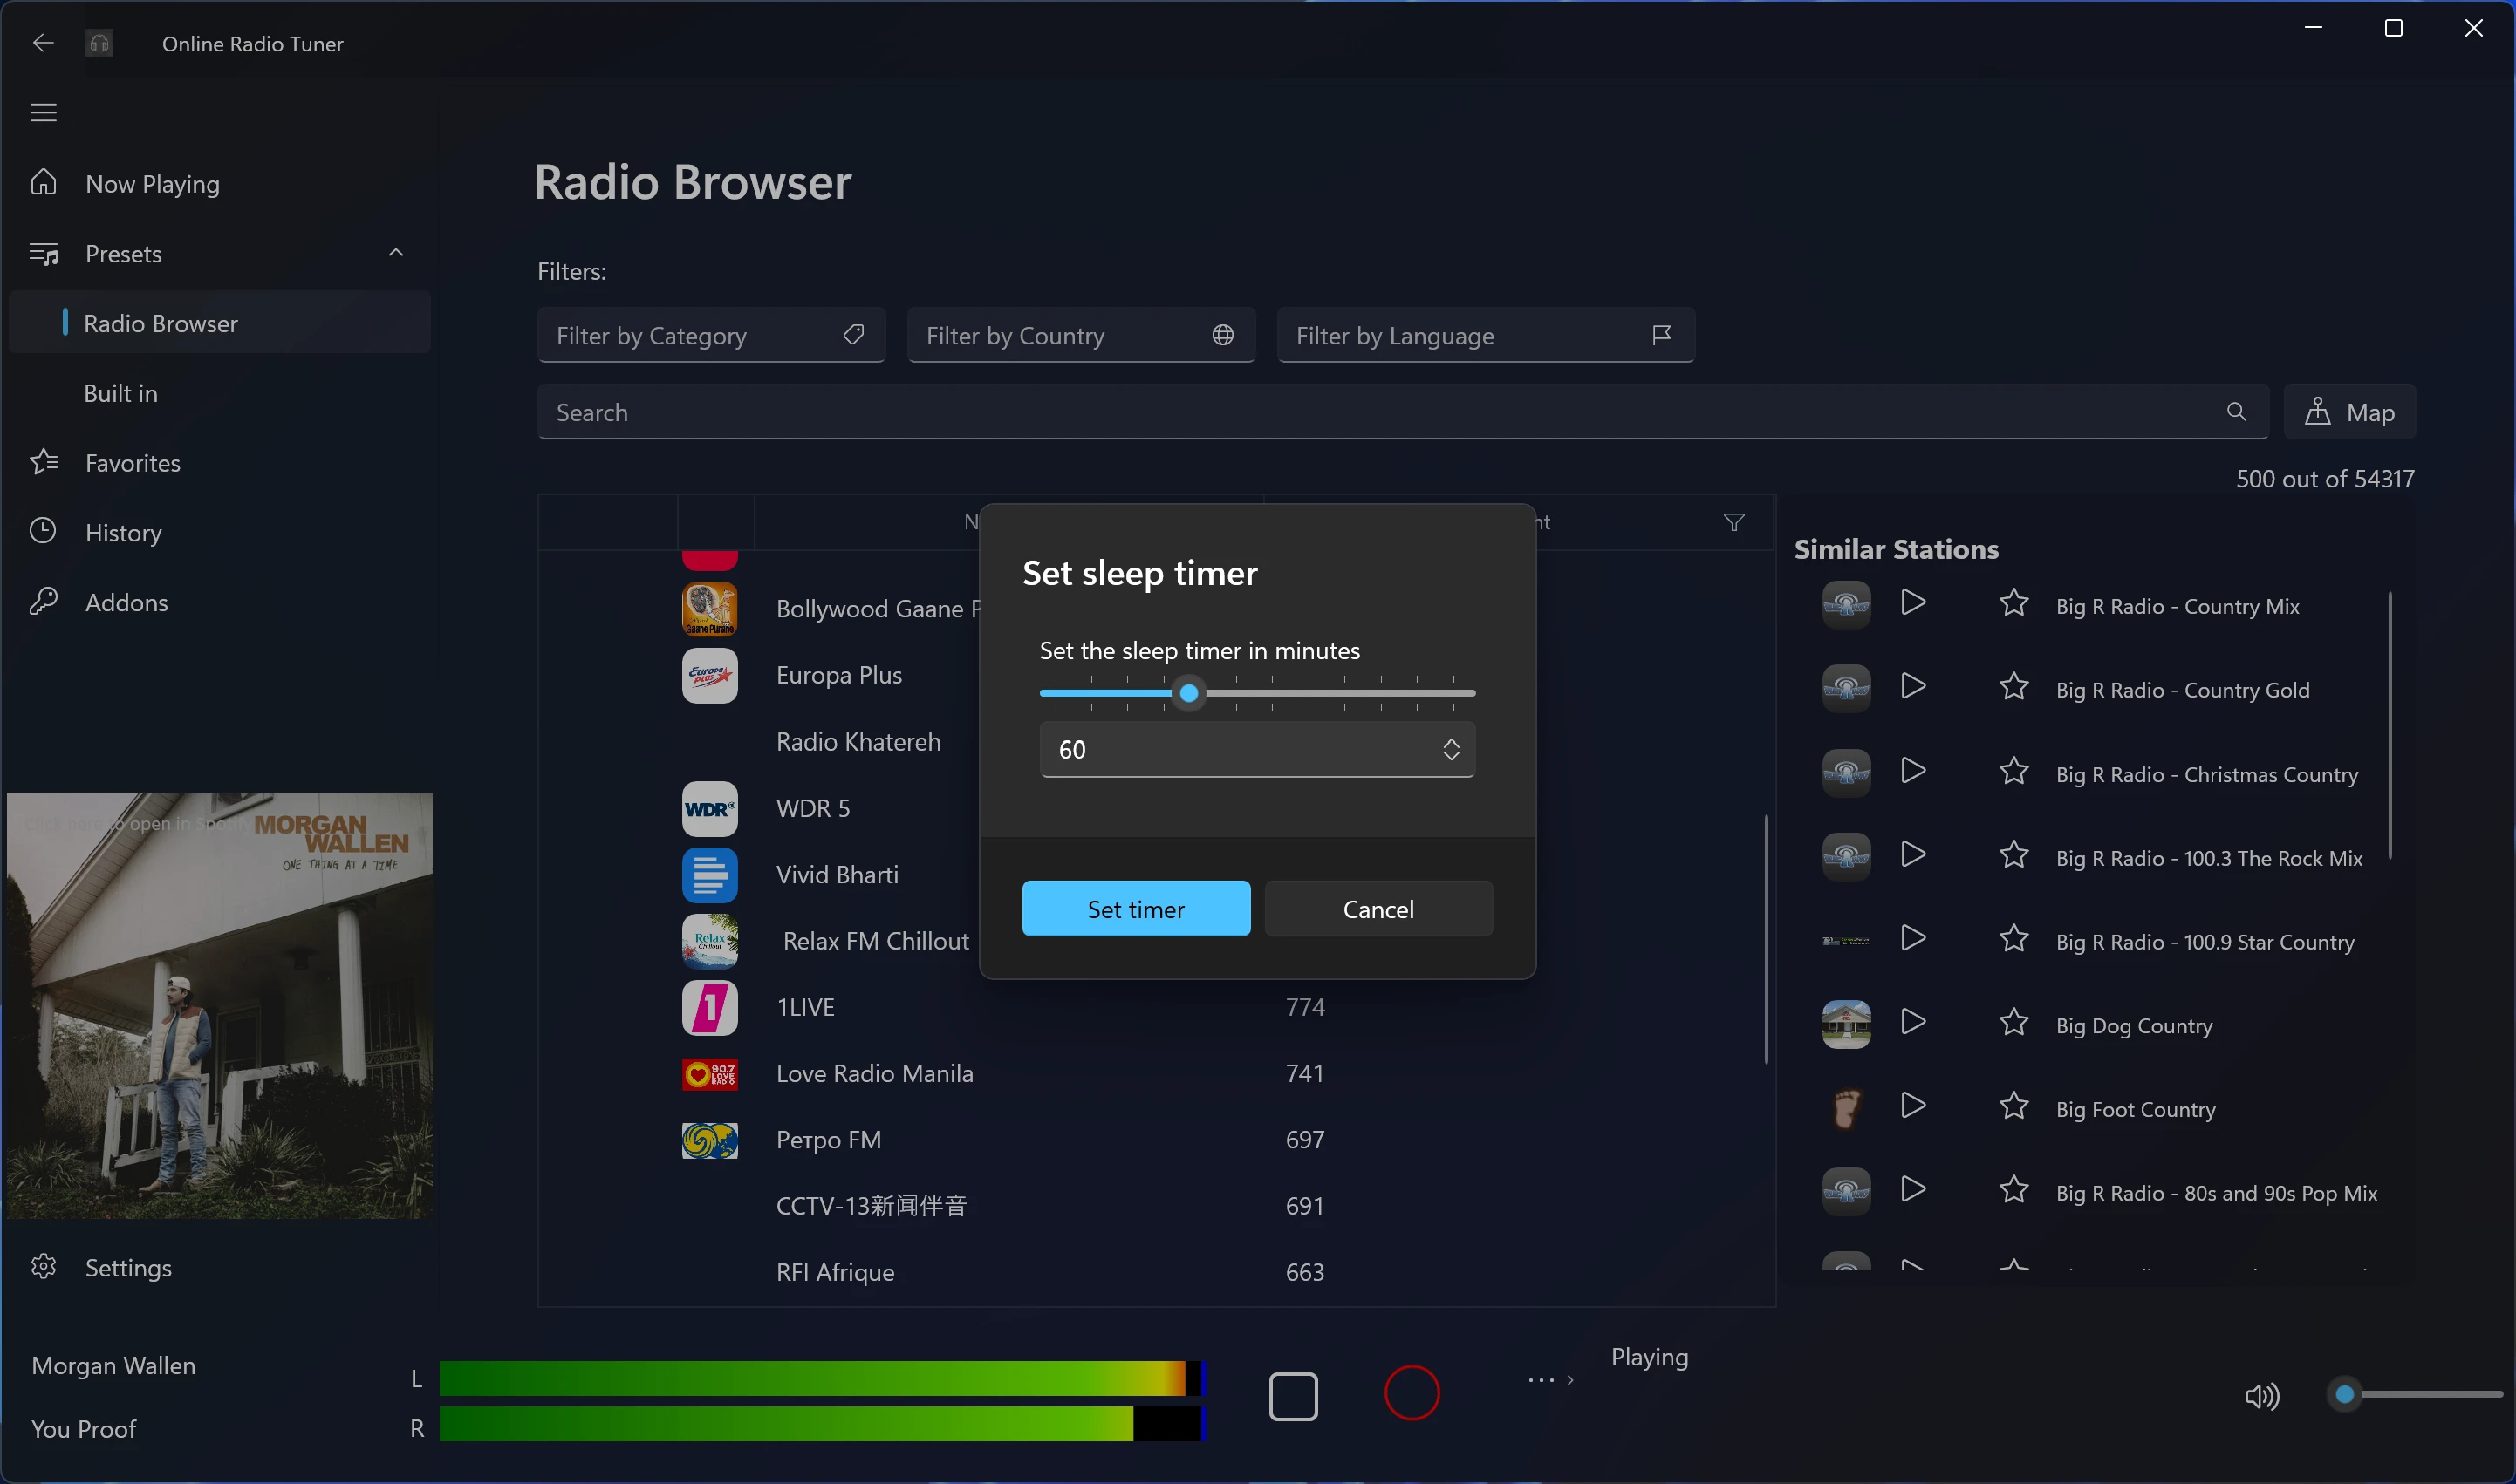Play Big R Radio - Country Gold
This screenshot has height=1484, width=2516.
point(1913,686)
